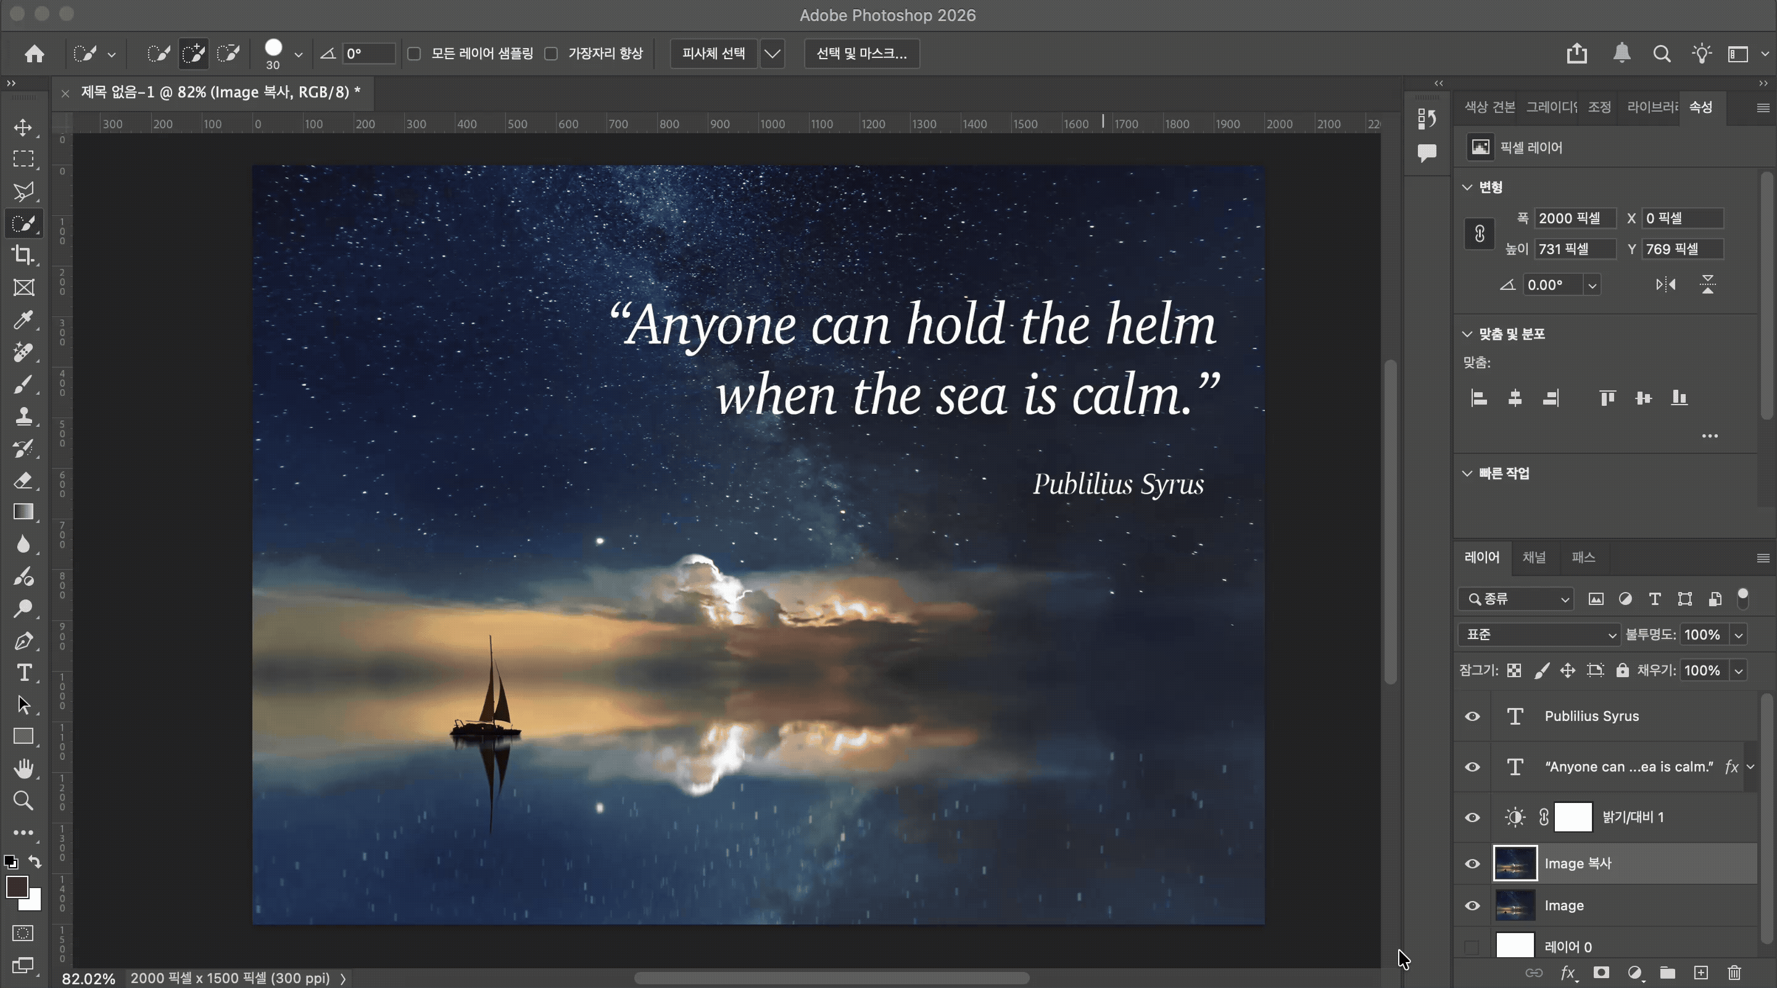Select the Zoom tool
This screenshot has height=988, width=1777.
click(23, 801)
